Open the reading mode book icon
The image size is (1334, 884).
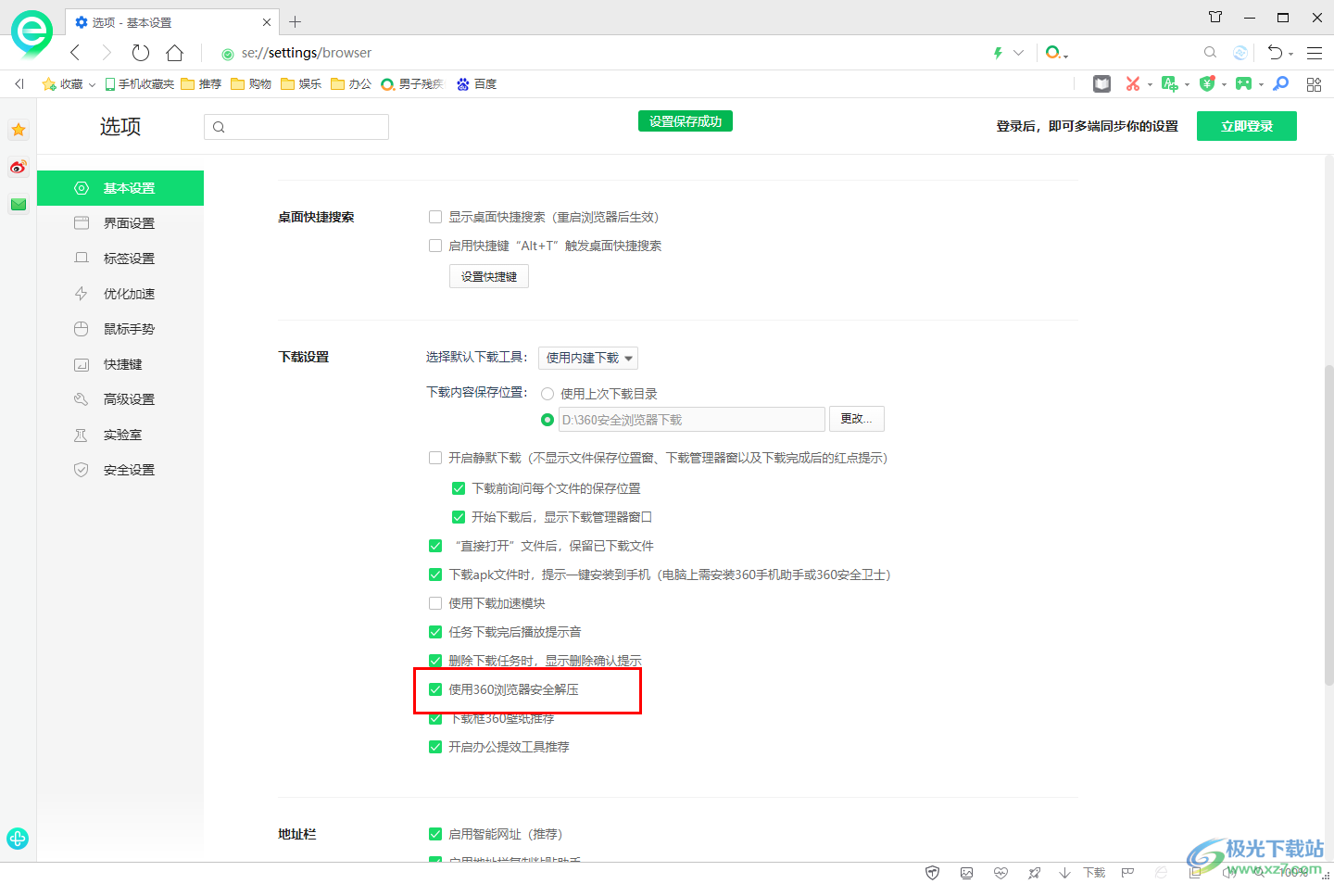[x=1101, y=83]
